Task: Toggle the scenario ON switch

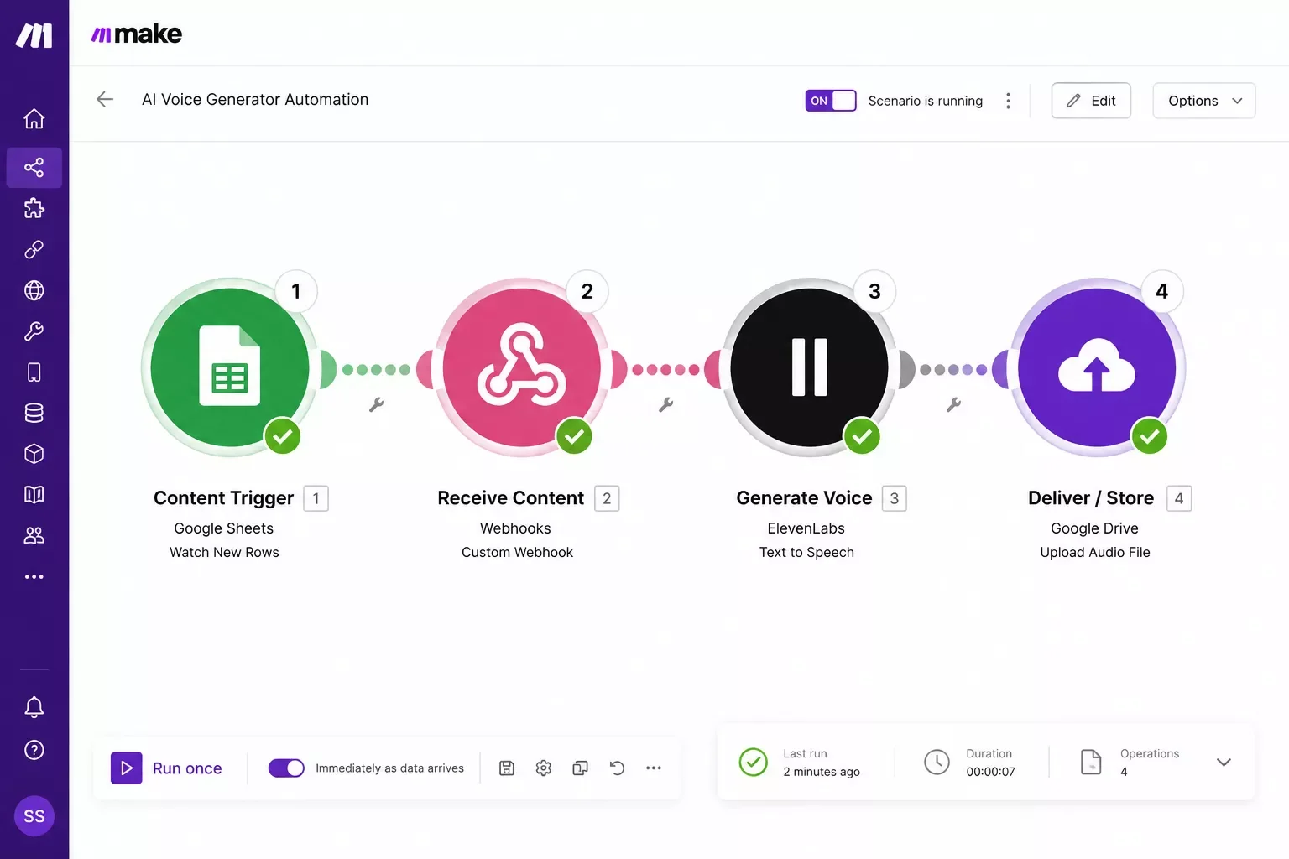Action: point(831,101)
